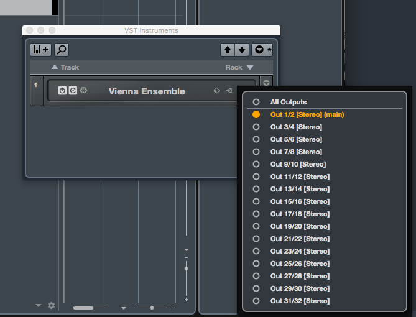
Task: Click the vertical zoom slider handle
Action: [187, 269]
